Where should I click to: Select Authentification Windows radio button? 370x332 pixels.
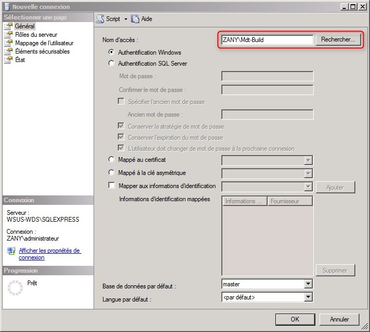[111, 52]
